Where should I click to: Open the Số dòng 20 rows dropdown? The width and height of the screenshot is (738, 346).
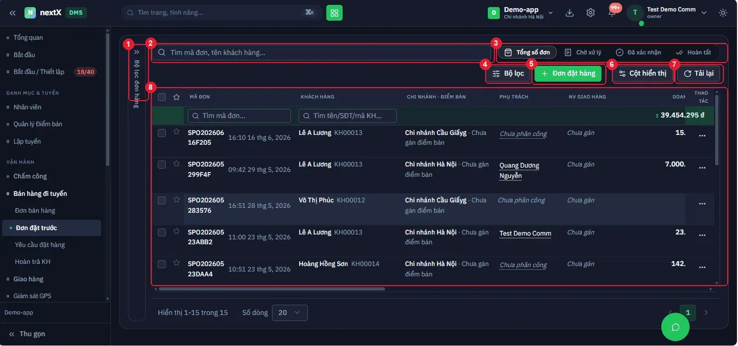tap(289, 312)
